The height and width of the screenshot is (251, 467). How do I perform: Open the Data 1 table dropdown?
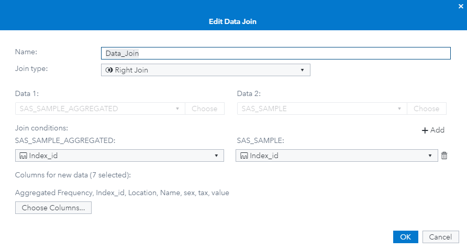tap(177, 109)
